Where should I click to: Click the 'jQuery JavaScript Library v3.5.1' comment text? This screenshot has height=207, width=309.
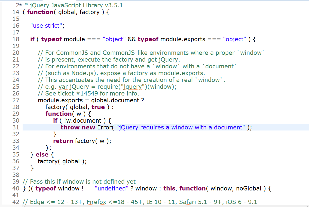click(x=77, y=5)
